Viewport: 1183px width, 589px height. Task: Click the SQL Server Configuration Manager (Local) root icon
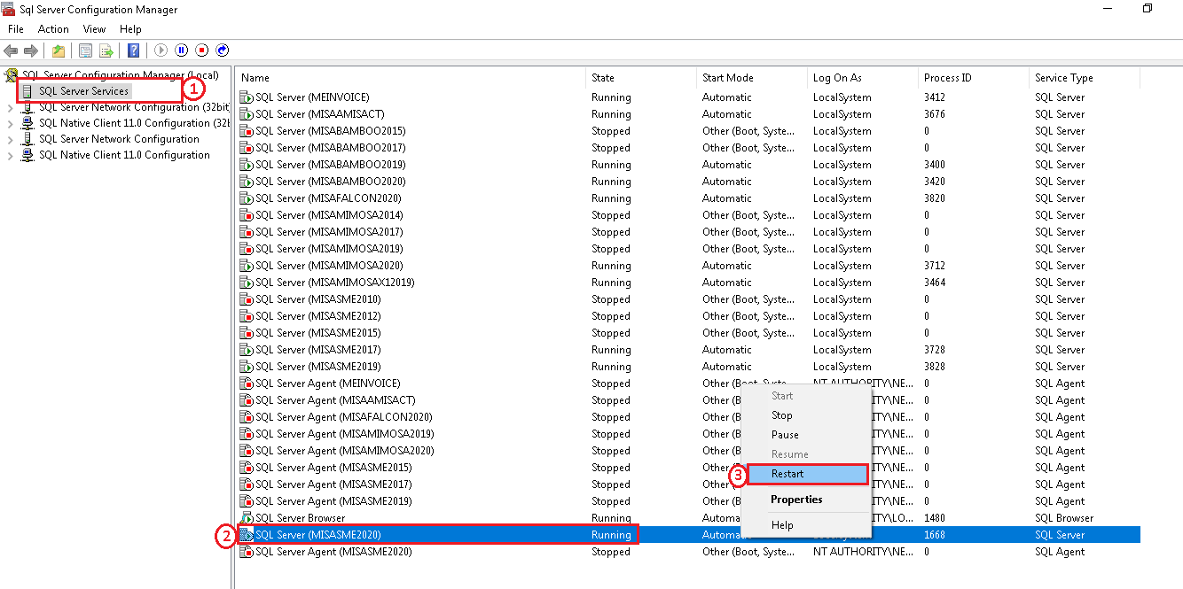pos(12,75)
